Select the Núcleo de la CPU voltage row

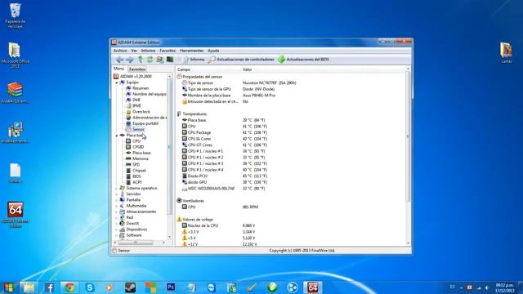(218, 225)
